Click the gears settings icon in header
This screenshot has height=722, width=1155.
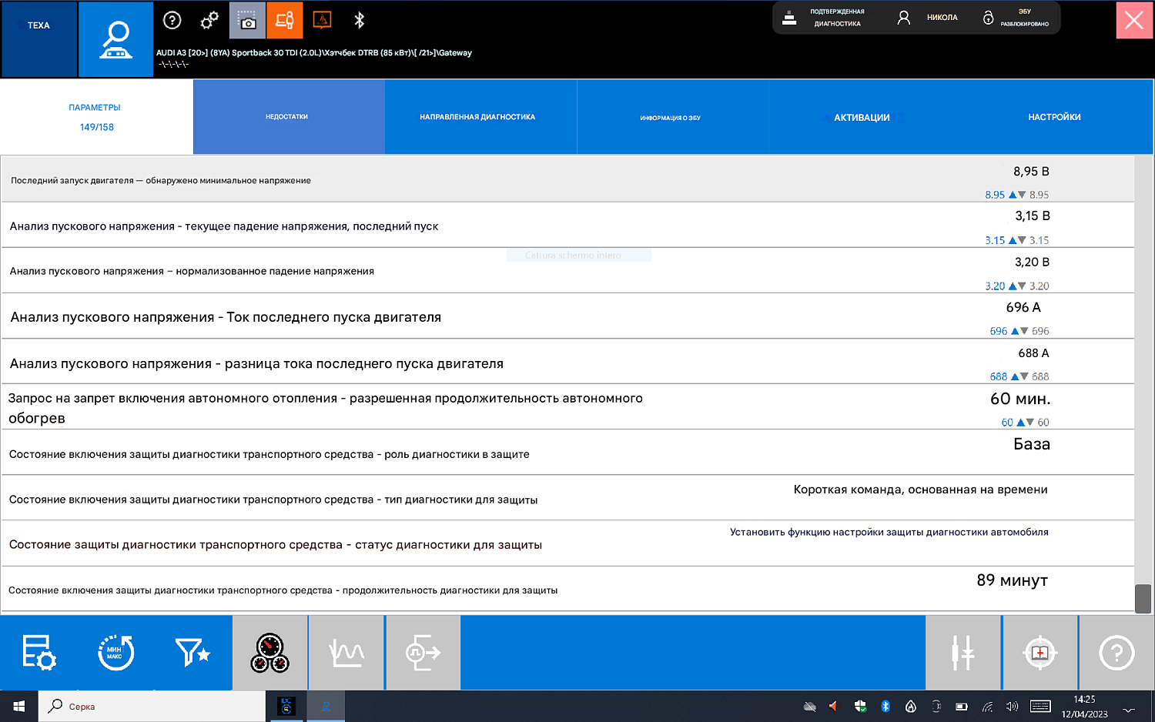coord(209,21)
